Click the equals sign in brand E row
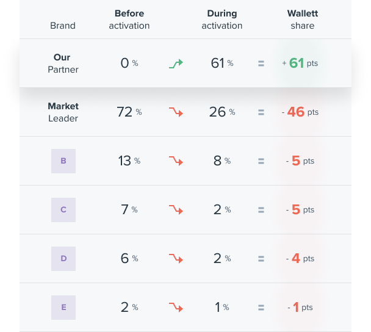Screen dimensions: 371x332 (261, 308)
